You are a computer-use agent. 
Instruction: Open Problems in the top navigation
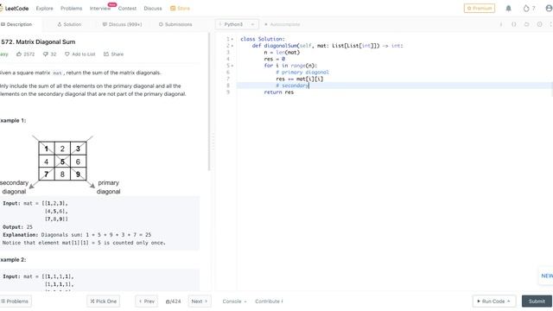[71, 8]
